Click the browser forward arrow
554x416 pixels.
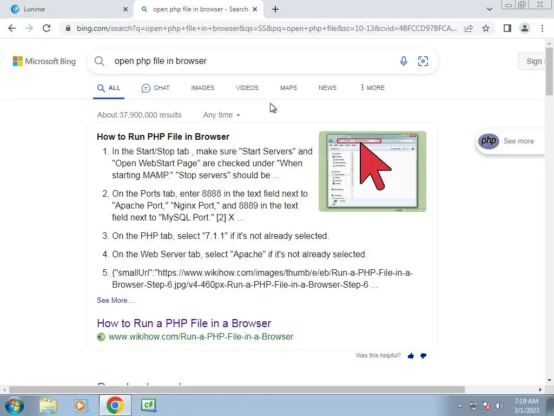pyautogui.click(x=29, y=28)
